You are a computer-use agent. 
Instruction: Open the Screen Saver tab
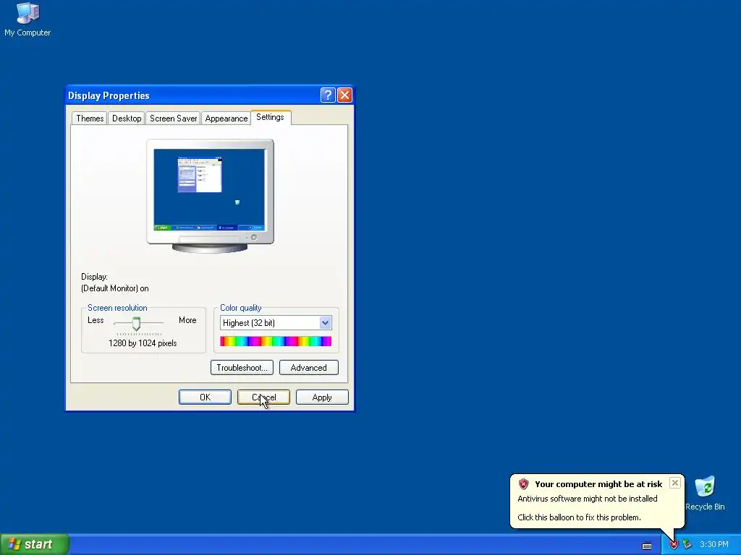[x=173, y=119]
